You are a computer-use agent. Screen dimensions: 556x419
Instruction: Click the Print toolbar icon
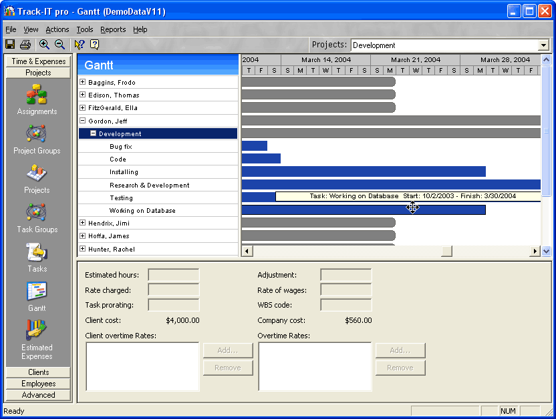25,45
